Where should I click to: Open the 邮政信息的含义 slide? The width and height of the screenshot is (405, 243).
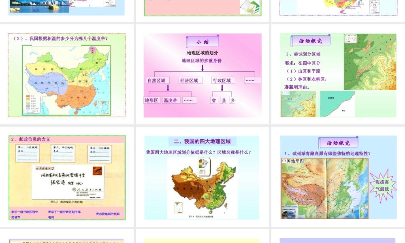pos(67,178)
